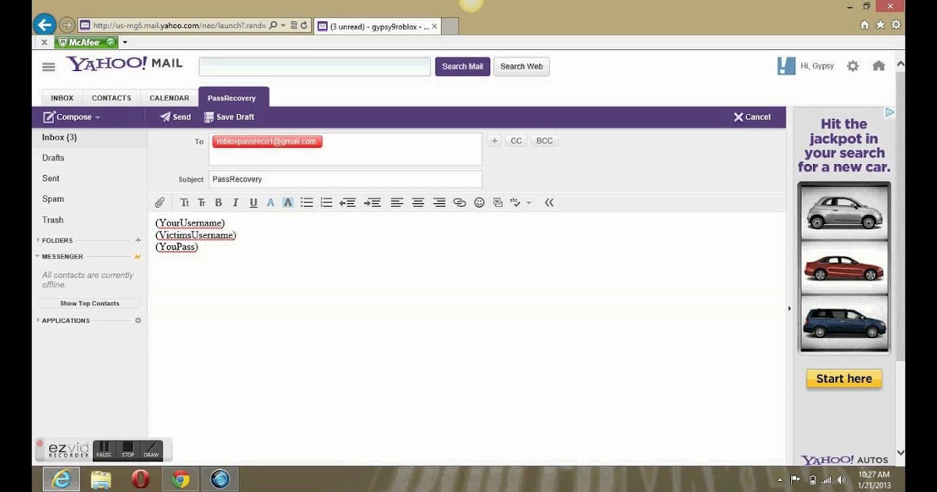Send the email
The height and width of the screenshot is (492, 937).
[x=176, y=117]
